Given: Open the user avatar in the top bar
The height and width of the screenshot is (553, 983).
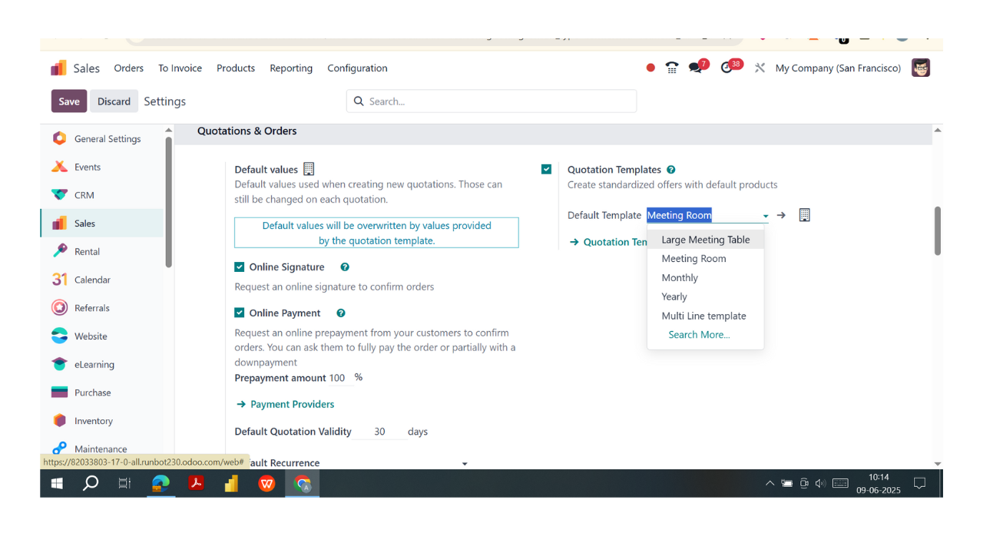Looking at the screenshot, I should 920,68.
